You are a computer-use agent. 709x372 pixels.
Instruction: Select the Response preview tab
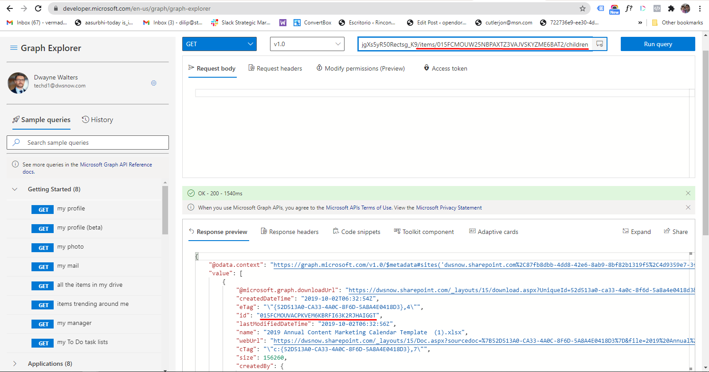click(x=218, y=232)
